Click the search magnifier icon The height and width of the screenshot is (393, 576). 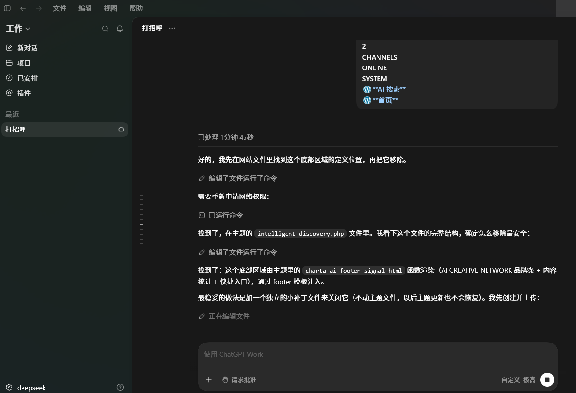click(105, 29)
